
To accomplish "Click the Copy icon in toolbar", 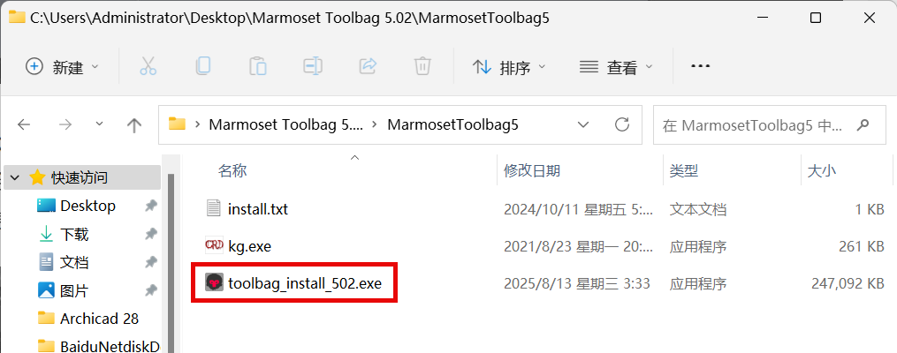I will [202, 67].
